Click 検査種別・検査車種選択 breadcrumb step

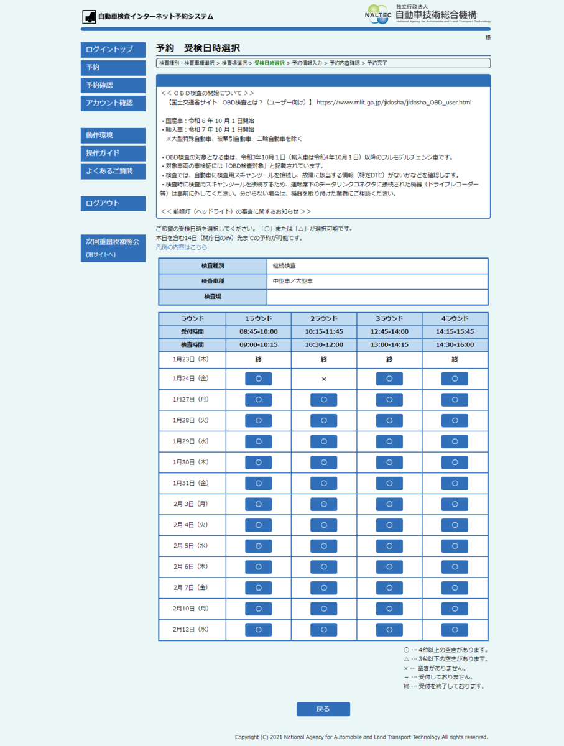(x=187, y=63)
